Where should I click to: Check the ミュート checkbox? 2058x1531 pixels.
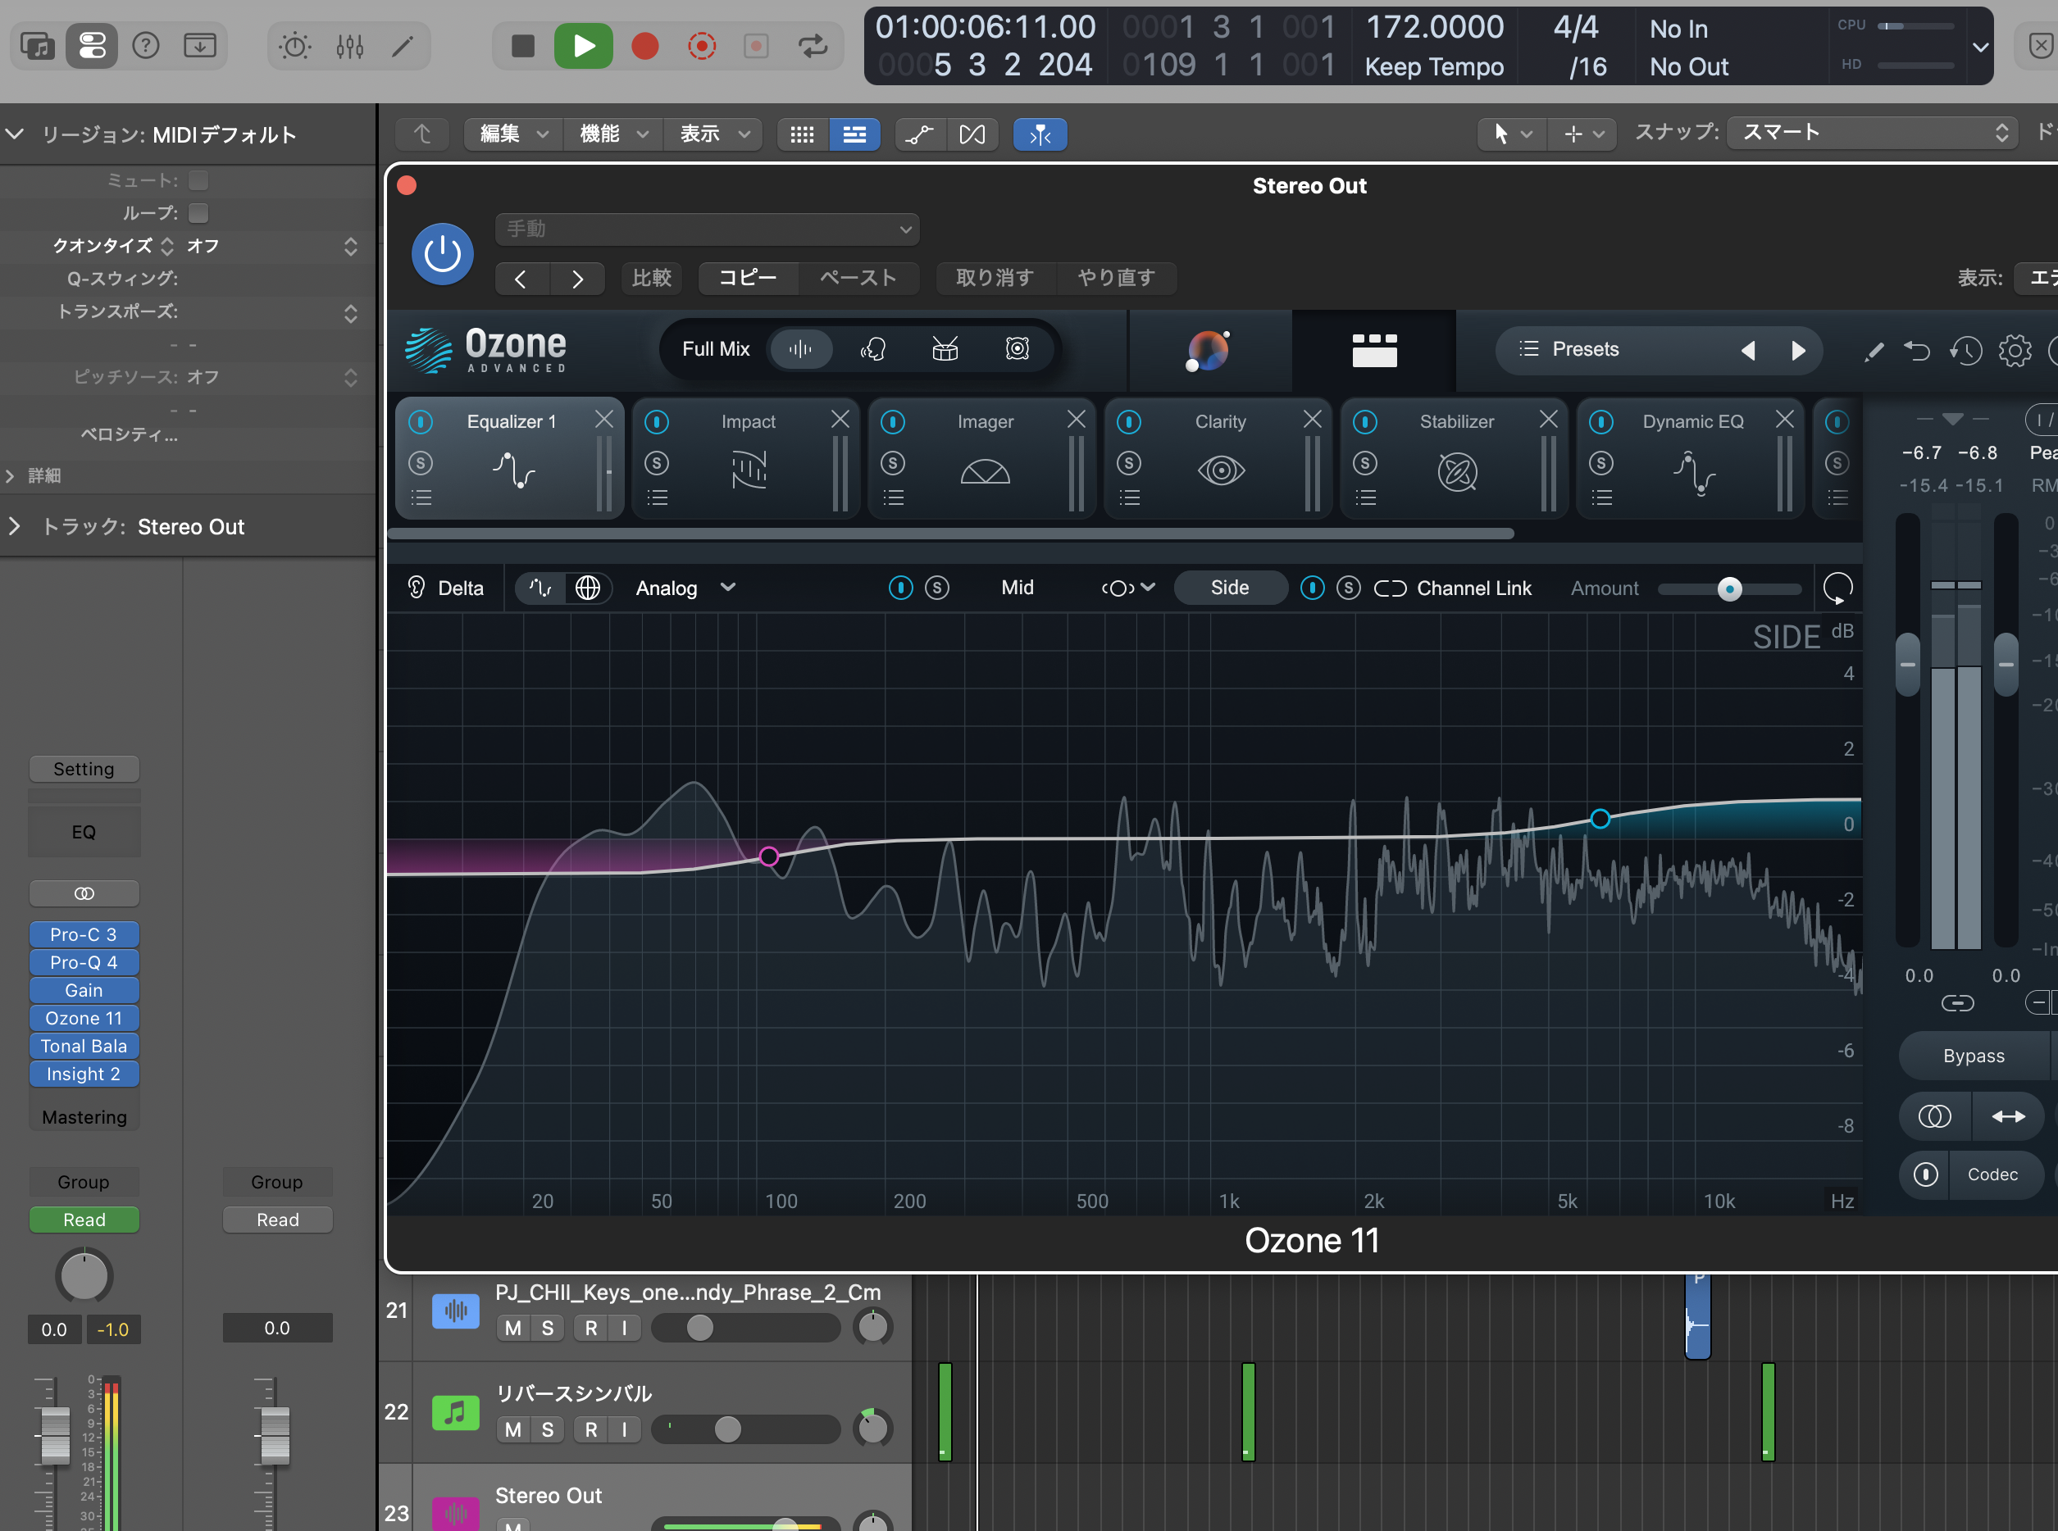pos(198,179)
